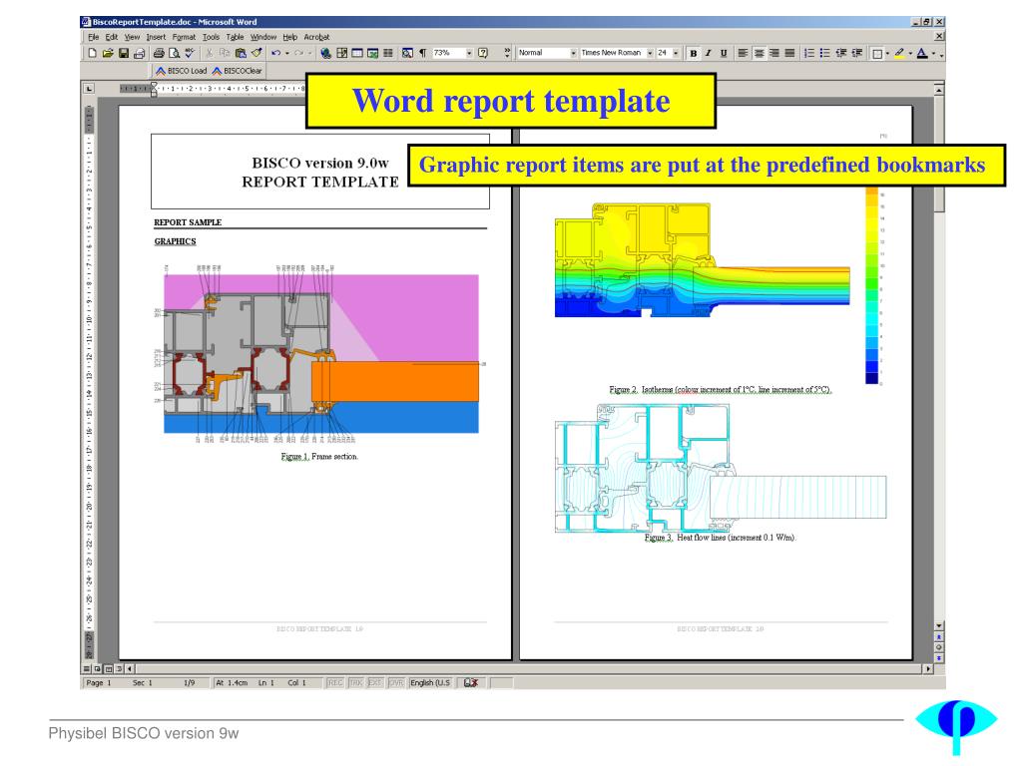1022x766 pixels.
Task: Toggle Bold formatting
Action: pos(693,53)
